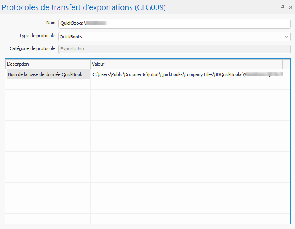Sort by the Description column header

tap(48, 64)
